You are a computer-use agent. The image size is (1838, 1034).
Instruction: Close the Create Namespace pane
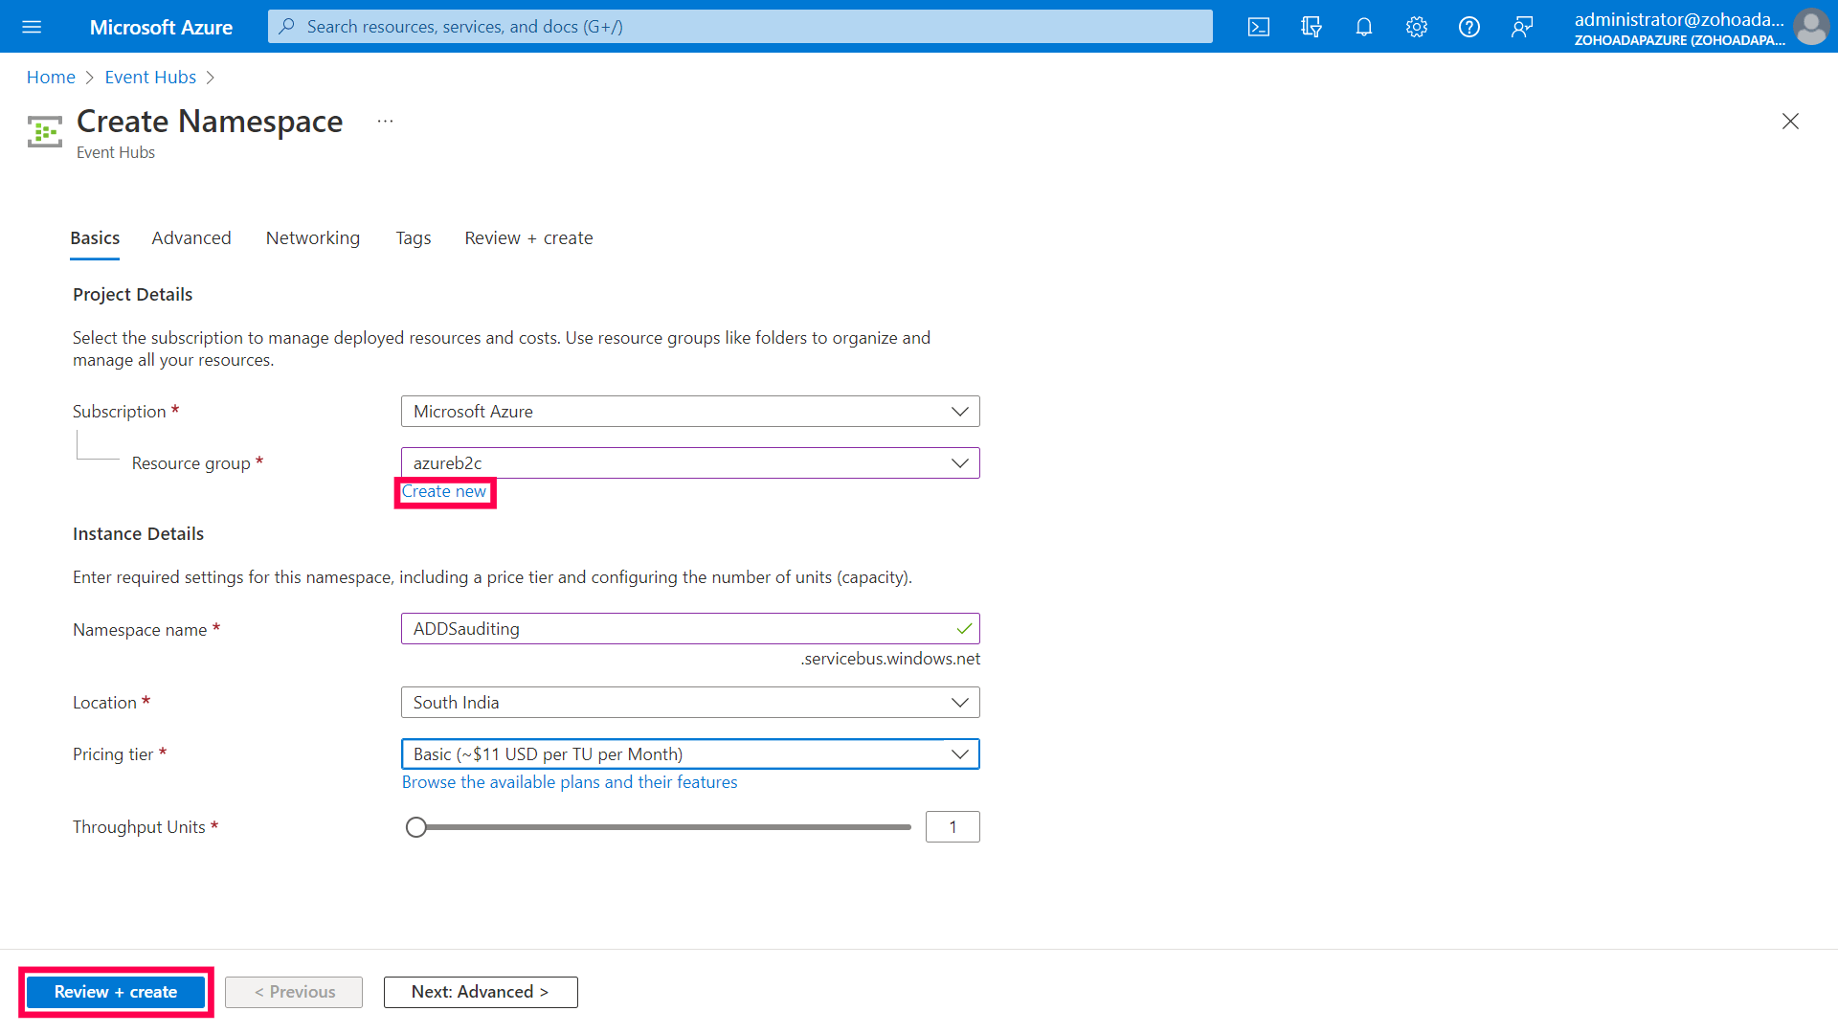(x=1790, y=122)
